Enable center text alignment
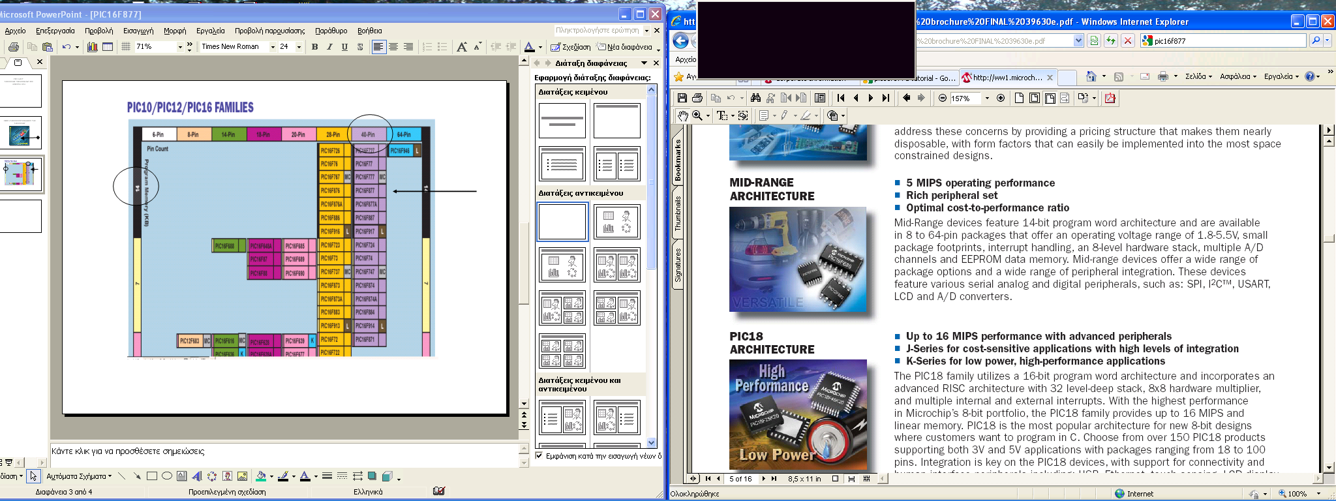 (393, 47)
